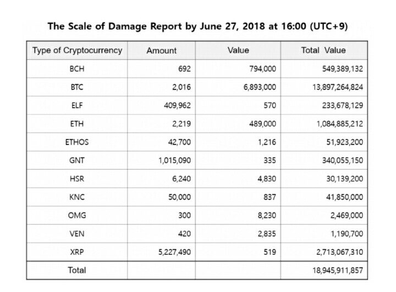Click the ETHOS row label
This screenshot has height=292, width=396.
click(76, 142)
